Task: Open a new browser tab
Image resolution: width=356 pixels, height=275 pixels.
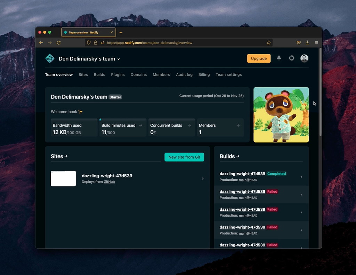Action: pyautogui.click(x=121, y=32)
